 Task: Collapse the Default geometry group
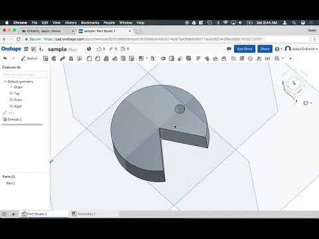pos(5,82)
